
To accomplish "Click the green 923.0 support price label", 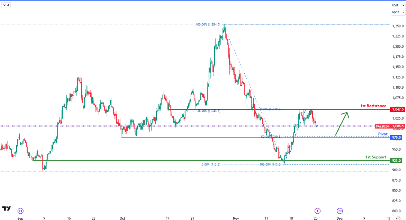I will coord(396,161).
